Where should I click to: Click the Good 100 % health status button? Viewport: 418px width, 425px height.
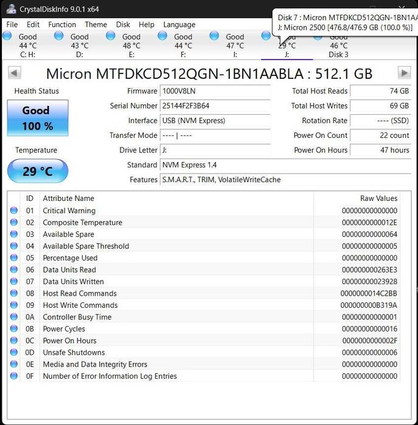[38, 118]
